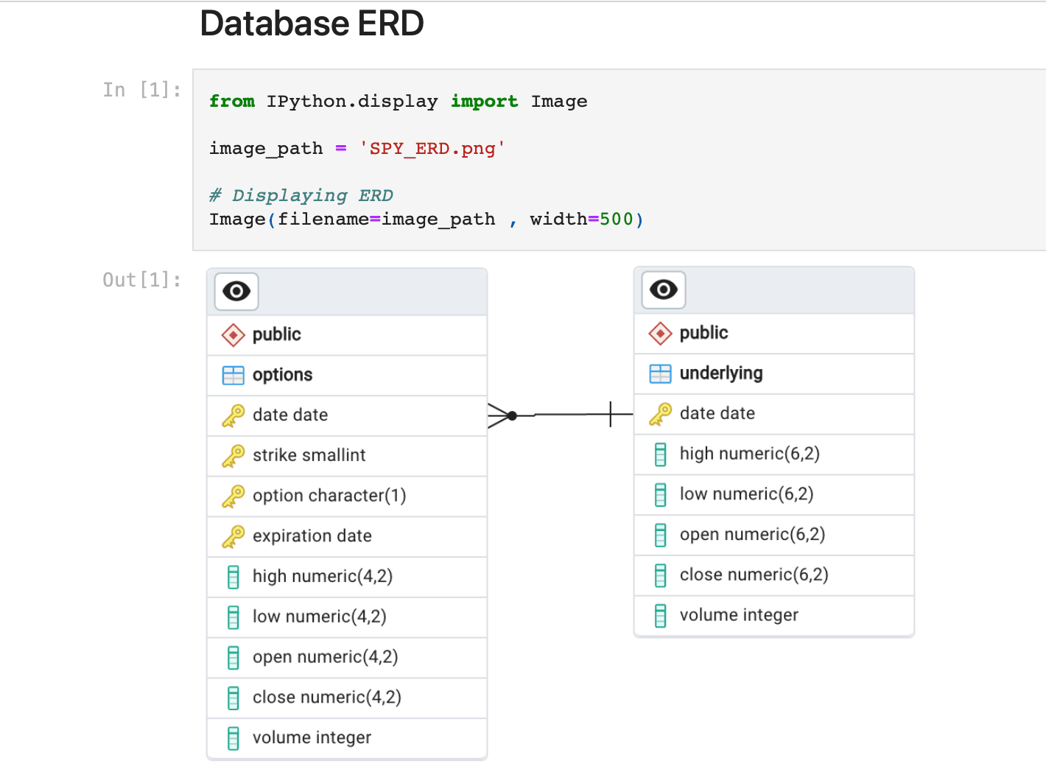Click the key icon next to expiration date
The width and height of the screenshot is (1046, 772).
(234, 537)
